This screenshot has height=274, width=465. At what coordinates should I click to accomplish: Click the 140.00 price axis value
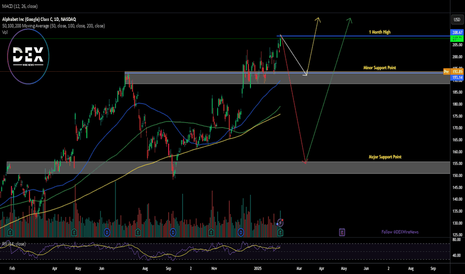tap(457, 199)
